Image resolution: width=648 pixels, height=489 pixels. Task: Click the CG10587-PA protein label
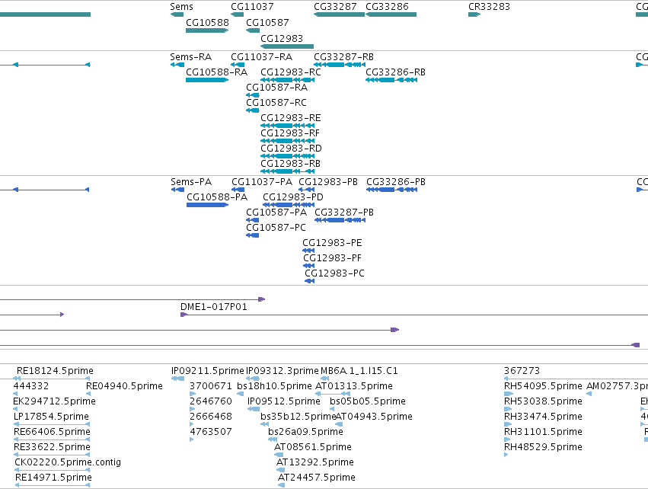[x=276, y=212]
